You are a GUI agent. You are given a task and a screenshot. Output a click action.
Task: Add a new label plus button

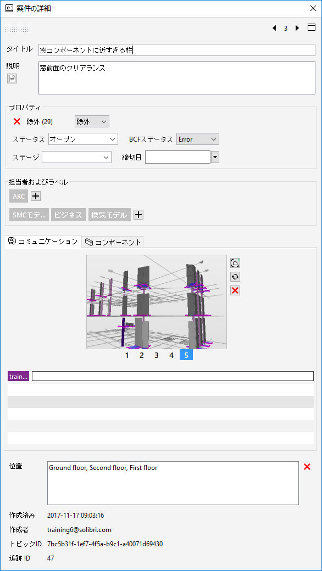[x=138, y=215]
